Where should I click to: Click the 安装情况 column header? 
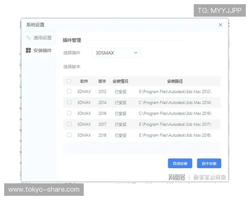pos(120,81)
